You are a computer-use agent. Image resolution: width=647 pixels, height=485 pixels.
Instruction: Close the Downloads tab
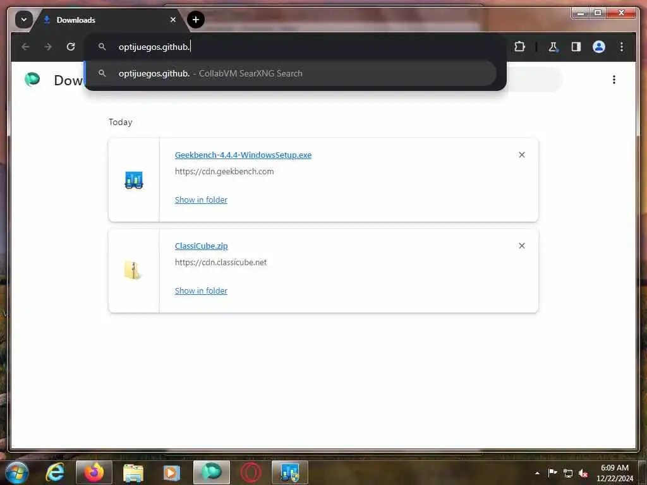(173, 20)
